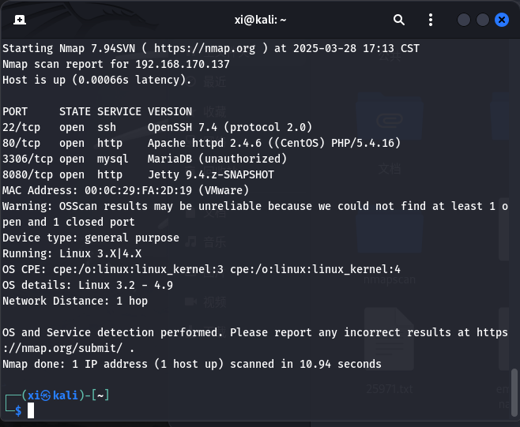Select the 22/tcp ssh result line
The width and height of the screenshot is (520, 427).
pos(157,128)
